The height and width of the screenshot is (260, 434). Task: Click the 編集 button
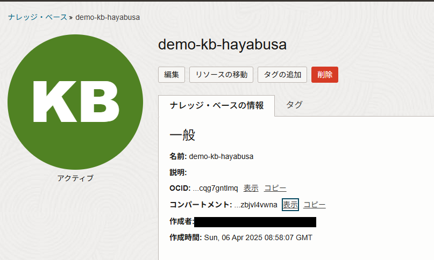[x=172, y=75]
